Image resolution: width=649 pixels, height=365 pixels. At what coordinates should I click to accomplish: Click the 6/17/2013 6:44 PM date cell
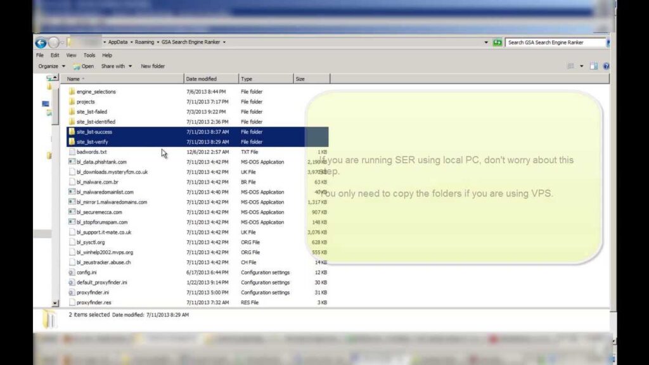click(207, 272)
